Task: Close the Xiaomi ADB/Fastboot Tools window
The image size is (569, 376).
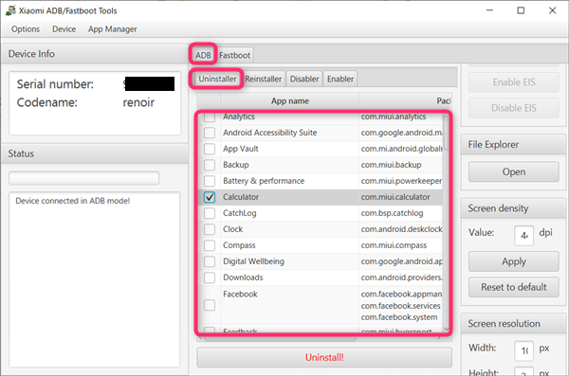Action: [x=552, y=10]
